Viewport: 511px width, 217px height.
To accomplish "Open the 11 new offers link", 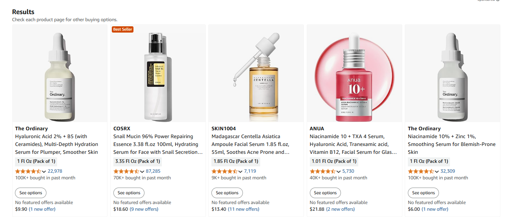I will click(244, 209).
